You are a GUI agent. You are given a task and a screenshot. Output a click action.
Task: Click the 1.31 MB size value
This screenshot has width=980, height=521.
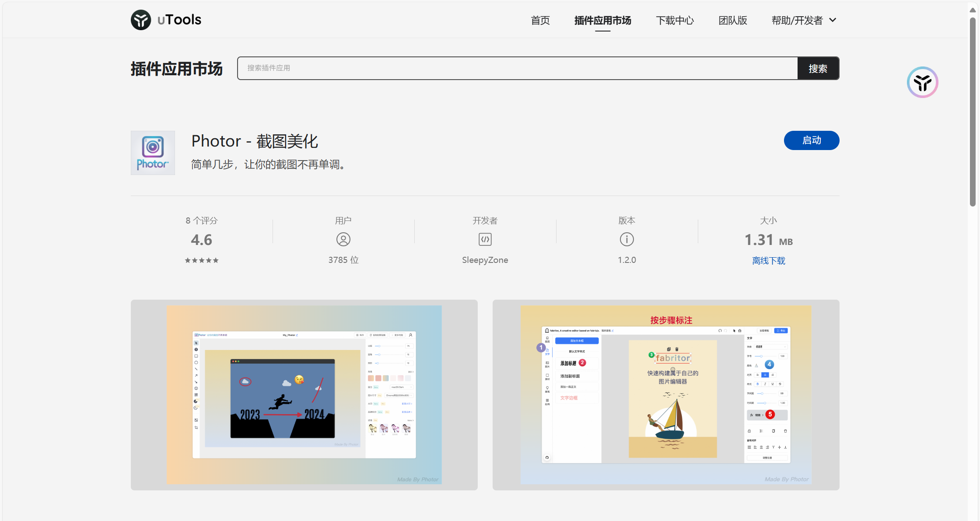tap(769, 240)
